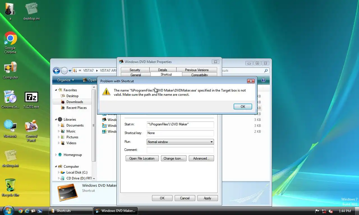Open Google Chrome desktop shortcut
This screenshot has width=359, height=215.
(x=10, y=42)
